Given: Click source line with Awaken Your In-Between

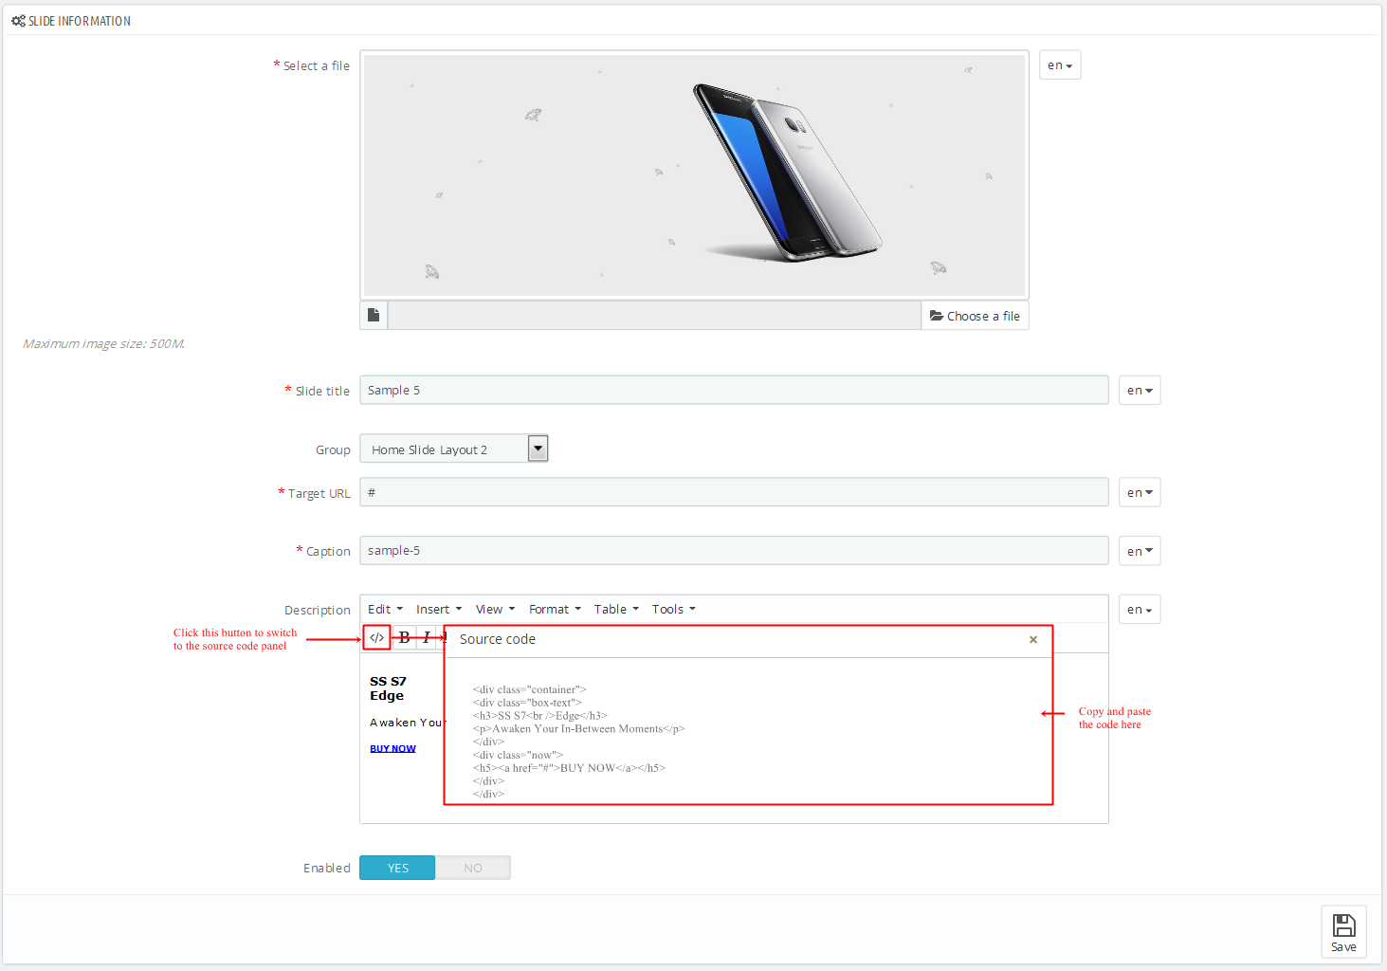Looking at the screenshot, I should (x=578, y=729).
